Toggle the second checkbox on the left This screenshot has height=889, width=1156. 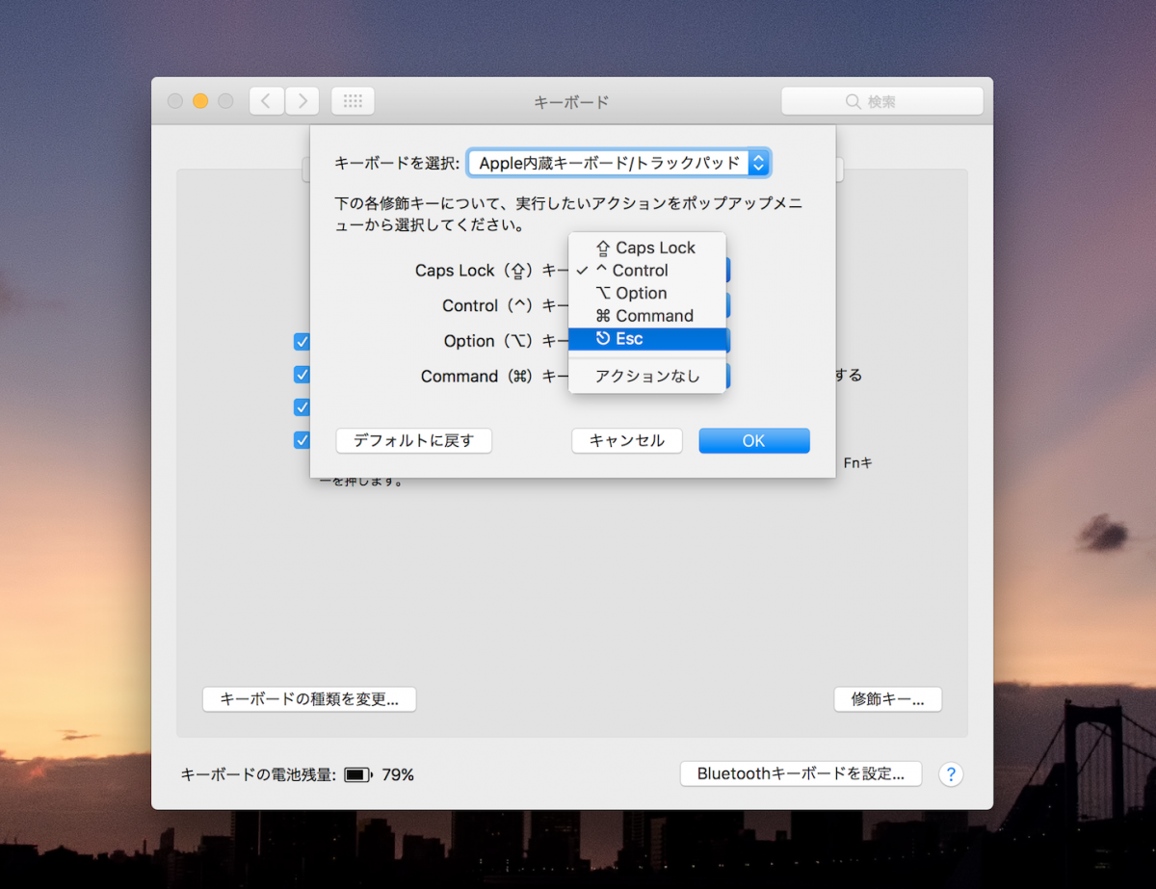click(x=302, y=375)
